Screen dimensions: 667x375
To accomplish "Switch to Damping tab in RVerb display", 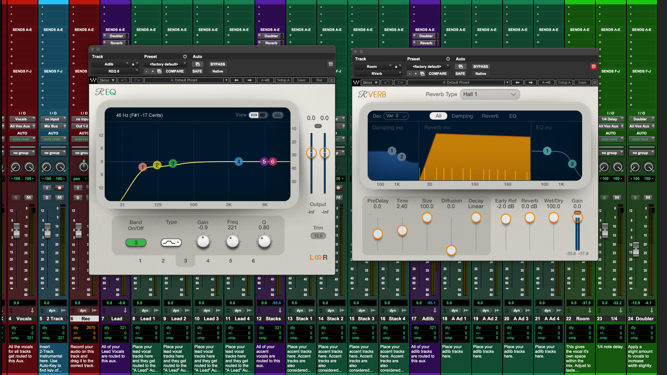I will pyautogui.click(x=462, y=116).
